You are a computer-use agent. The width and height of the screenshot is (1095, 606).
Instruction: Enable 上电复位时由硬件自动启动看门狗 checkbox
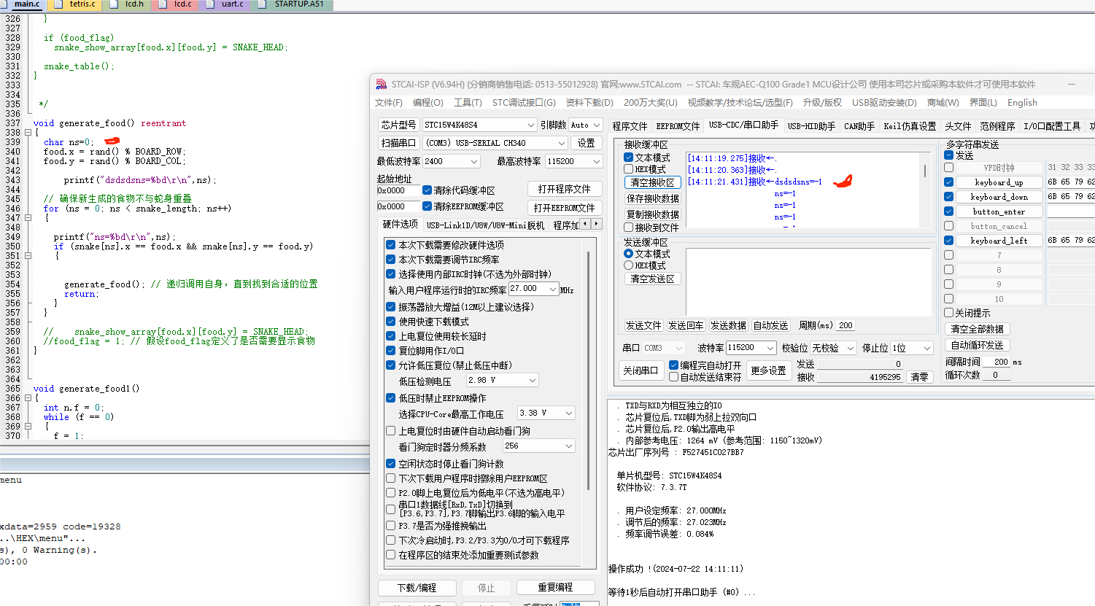point(391,431)
